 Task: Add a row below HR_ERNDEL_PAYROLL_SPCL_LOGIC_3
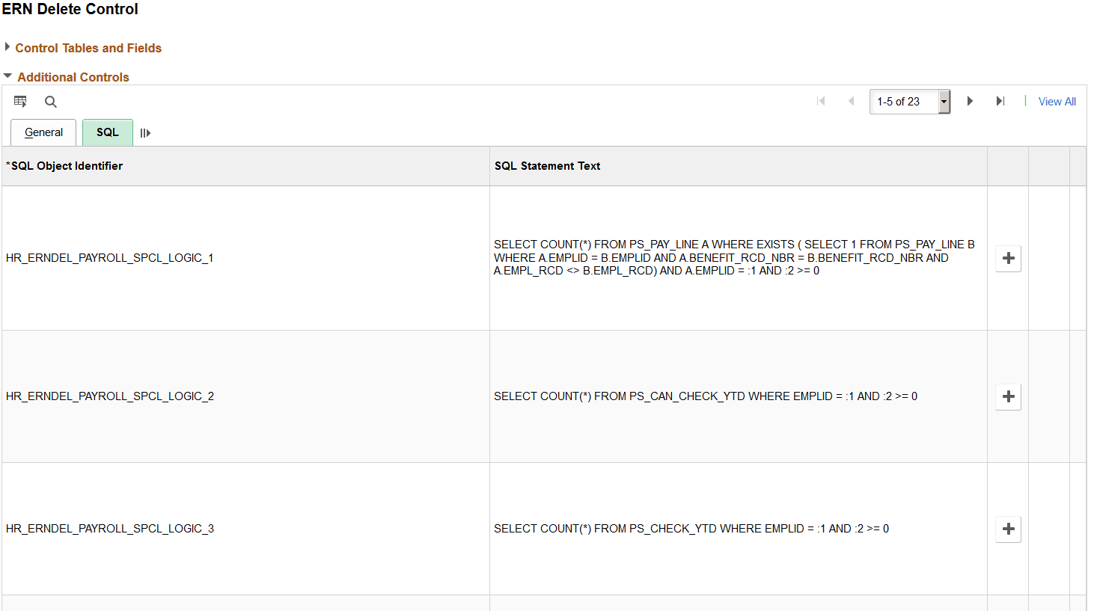1008,529
